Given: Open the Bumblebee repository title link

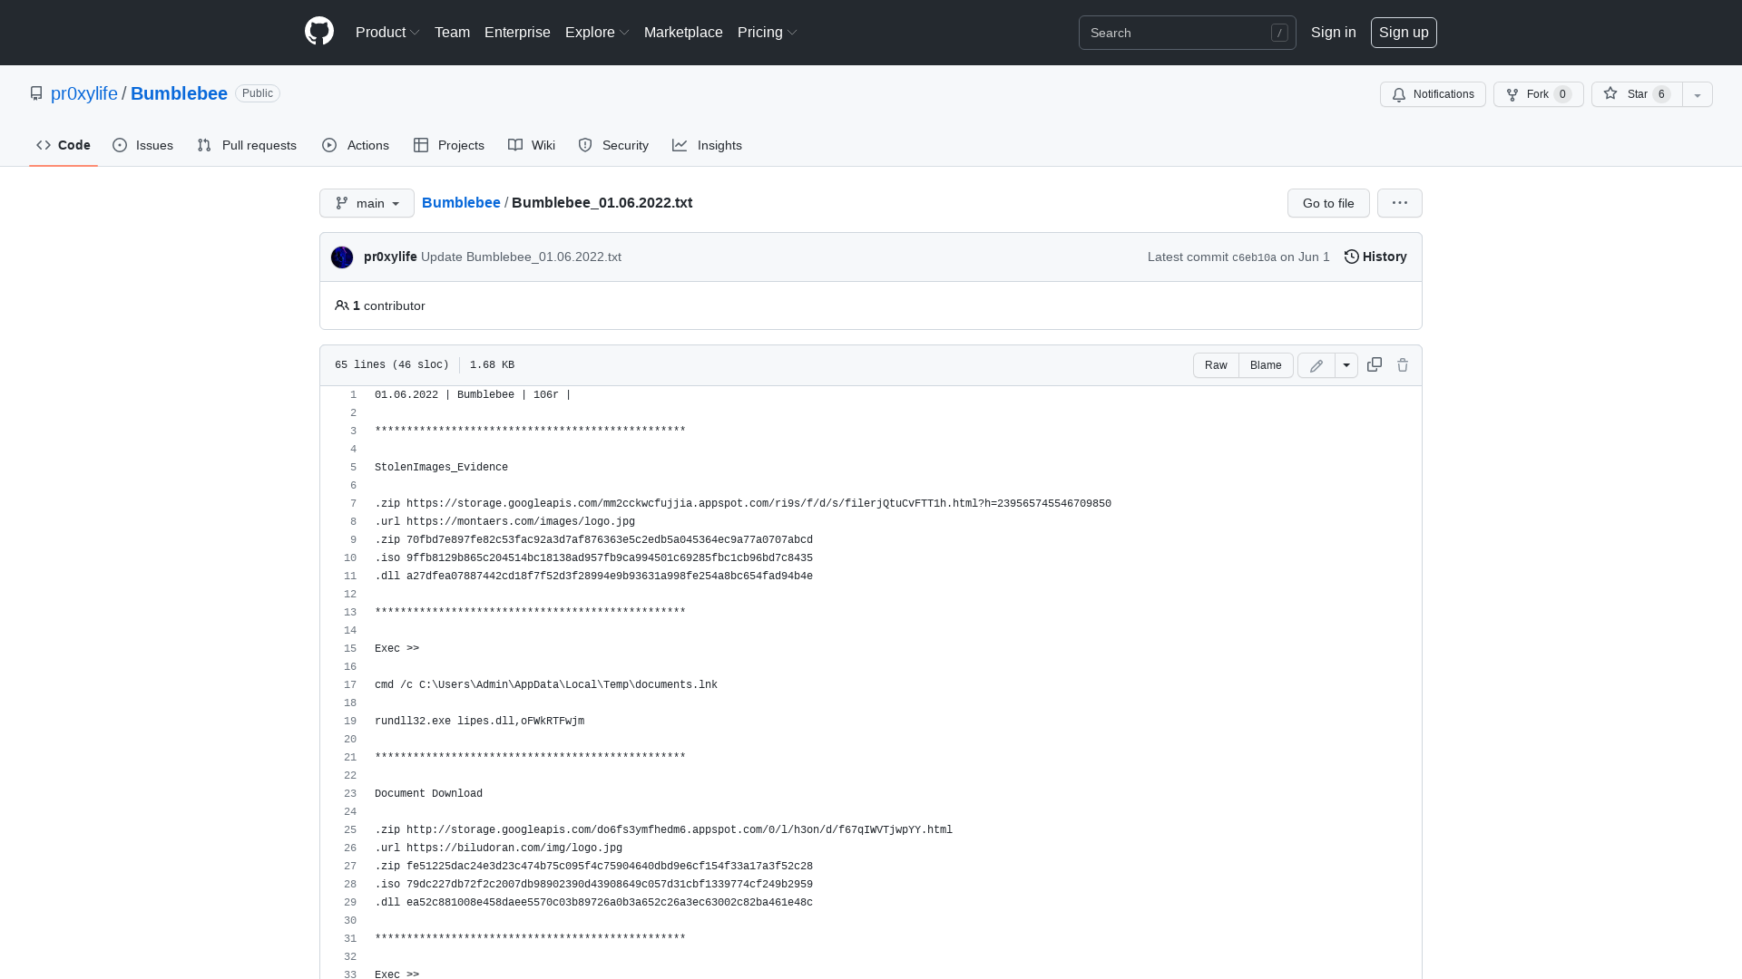Looking at the screenshot, I should coord(179,93).
